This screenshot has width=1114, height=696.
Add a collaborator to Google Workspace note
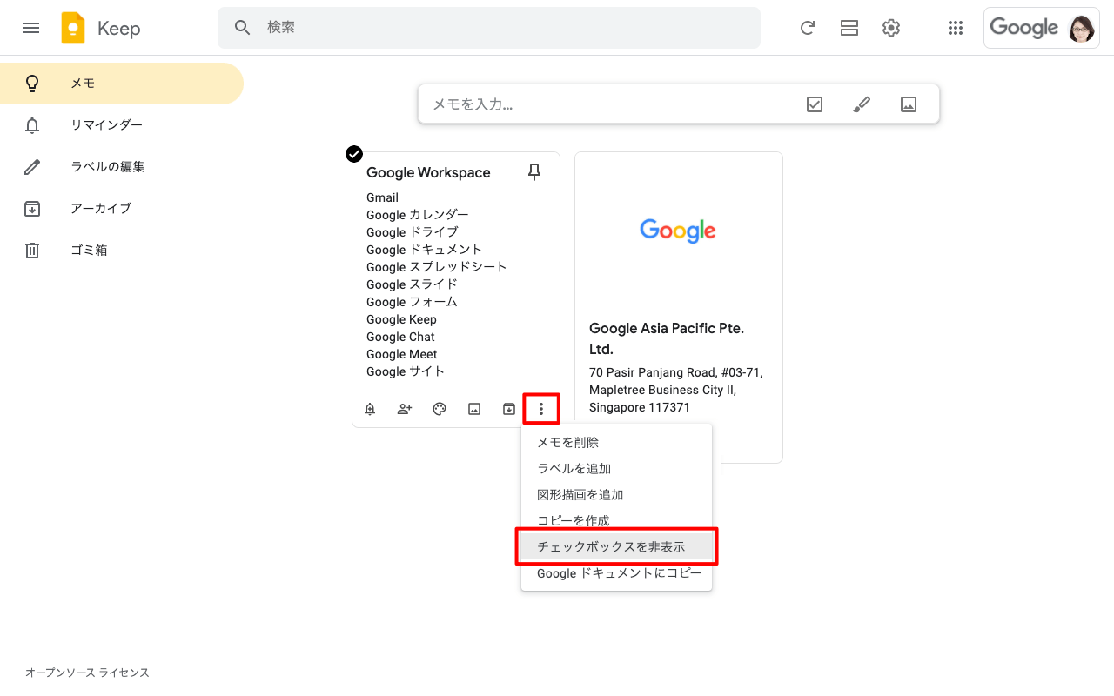point(405,409)
